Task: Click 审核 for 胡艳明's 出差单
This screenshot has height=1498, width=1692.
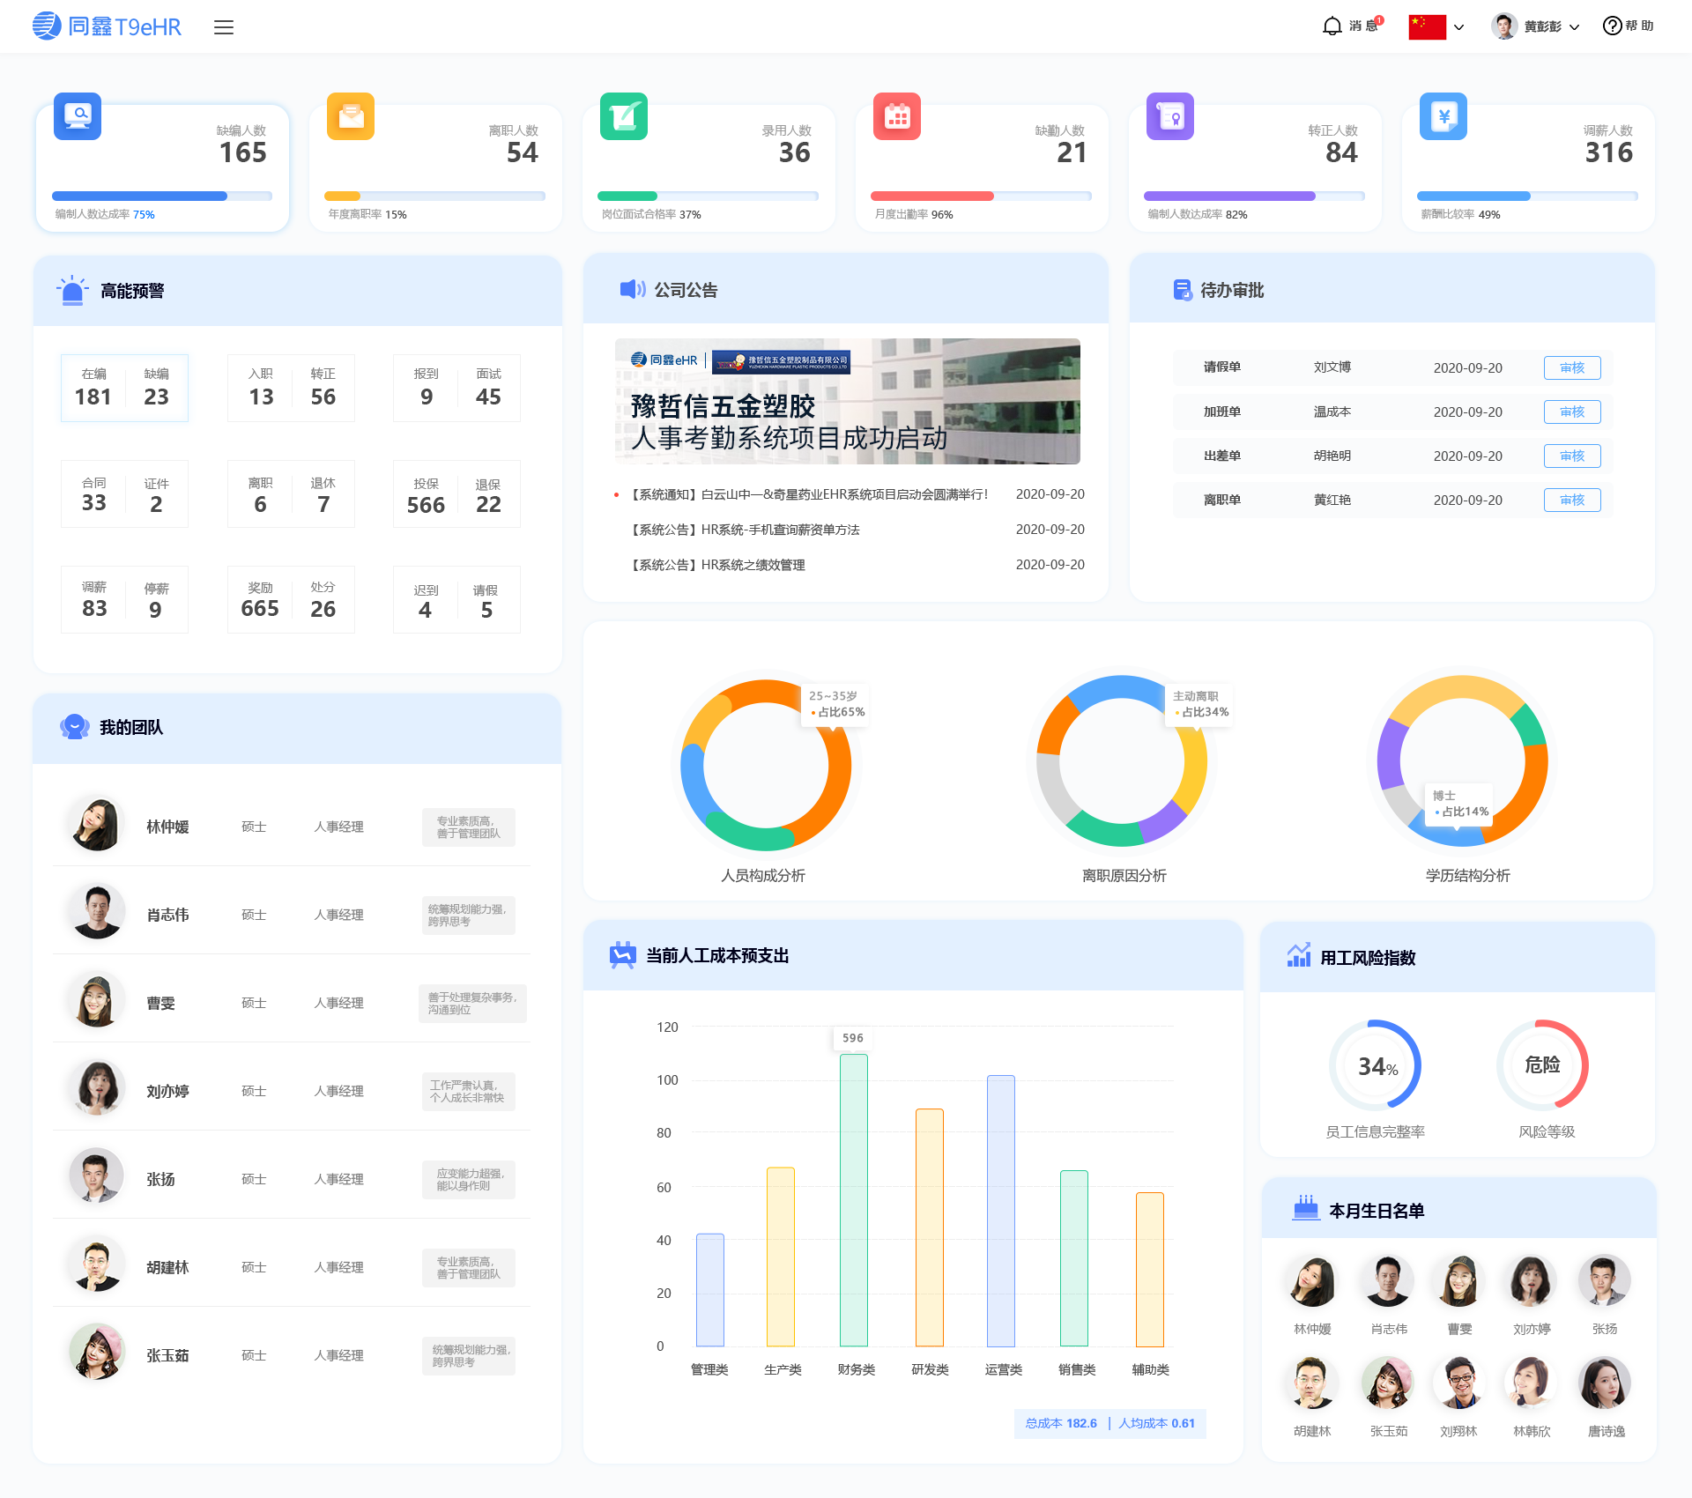Action: 1572,456
